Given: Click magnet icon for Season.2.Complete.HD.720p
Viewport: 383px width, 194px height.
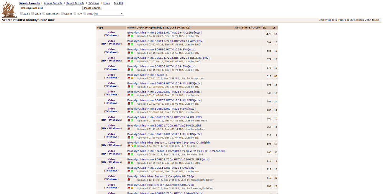Looking at the screenshot, I should [x=129, y=180].
